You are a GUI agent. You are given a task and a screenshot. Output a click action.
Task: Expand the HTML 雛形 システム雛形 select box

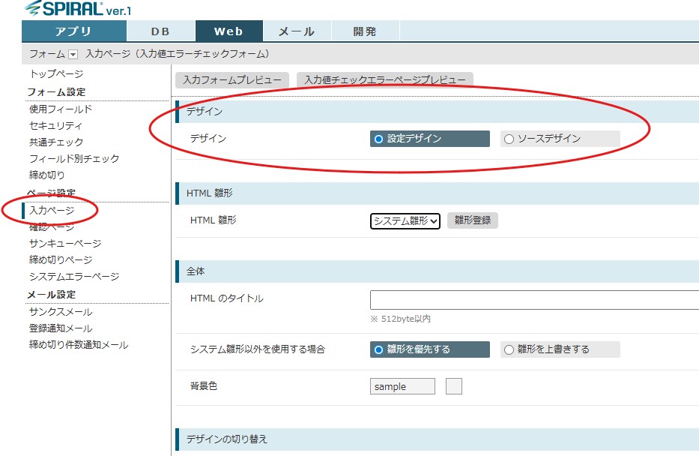tap(405, 220)
